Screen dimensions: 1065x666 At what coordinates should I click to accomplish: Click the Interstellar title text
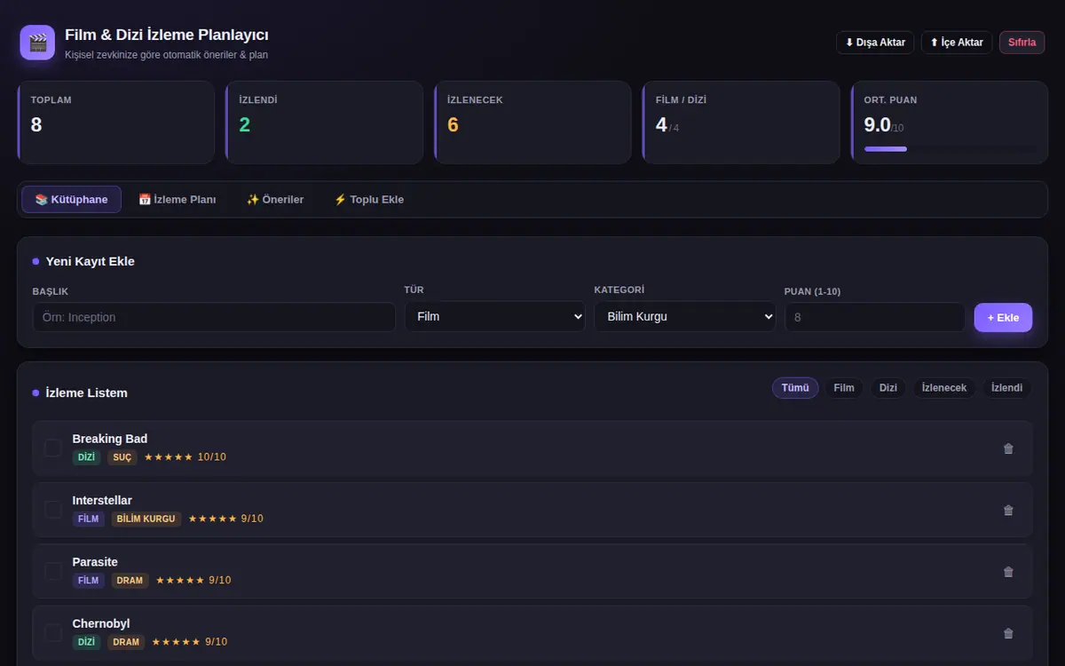[102, 501]
